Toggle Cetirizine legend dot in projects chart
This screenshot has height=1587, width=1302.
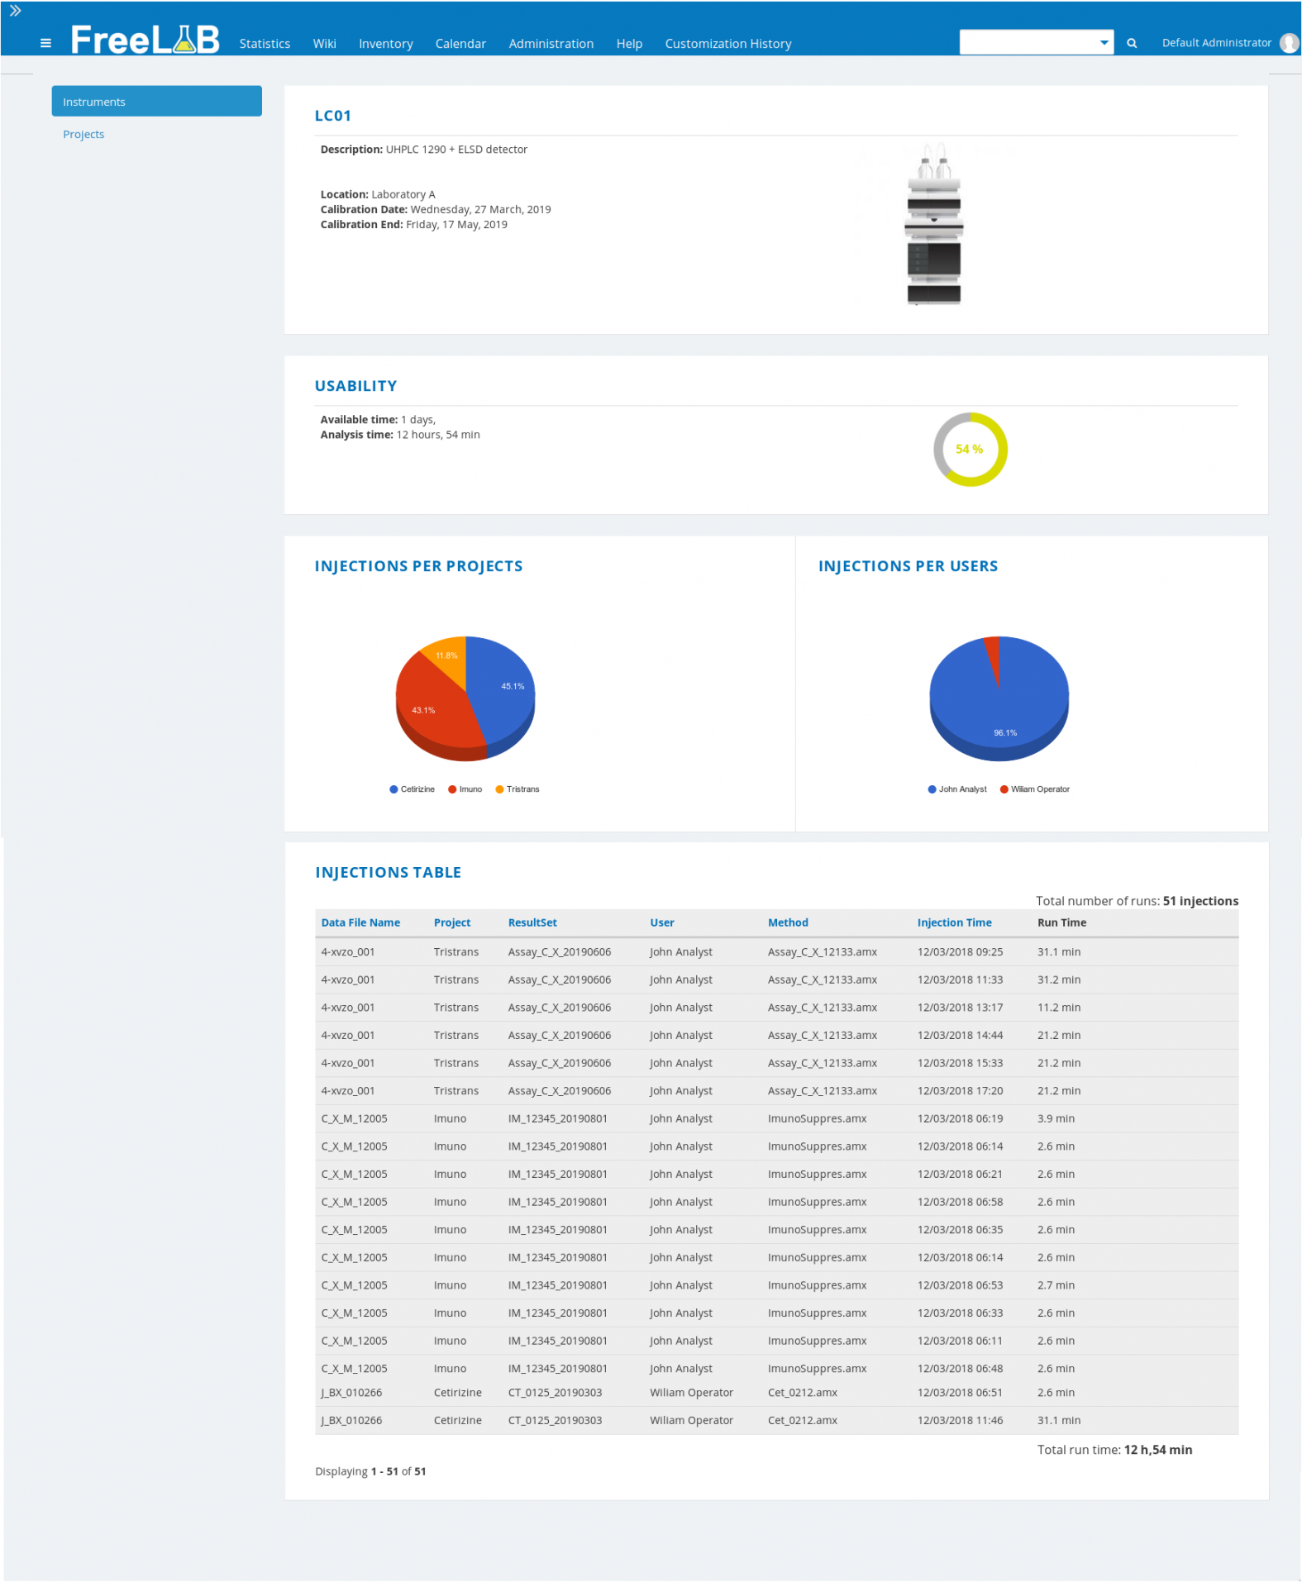coord(393,789)
